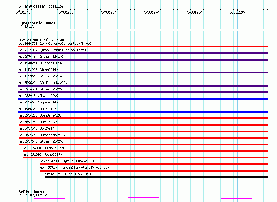Select the nsv1152956 John2014 variant
277x202 pixels.
click(x=38, y=70)
